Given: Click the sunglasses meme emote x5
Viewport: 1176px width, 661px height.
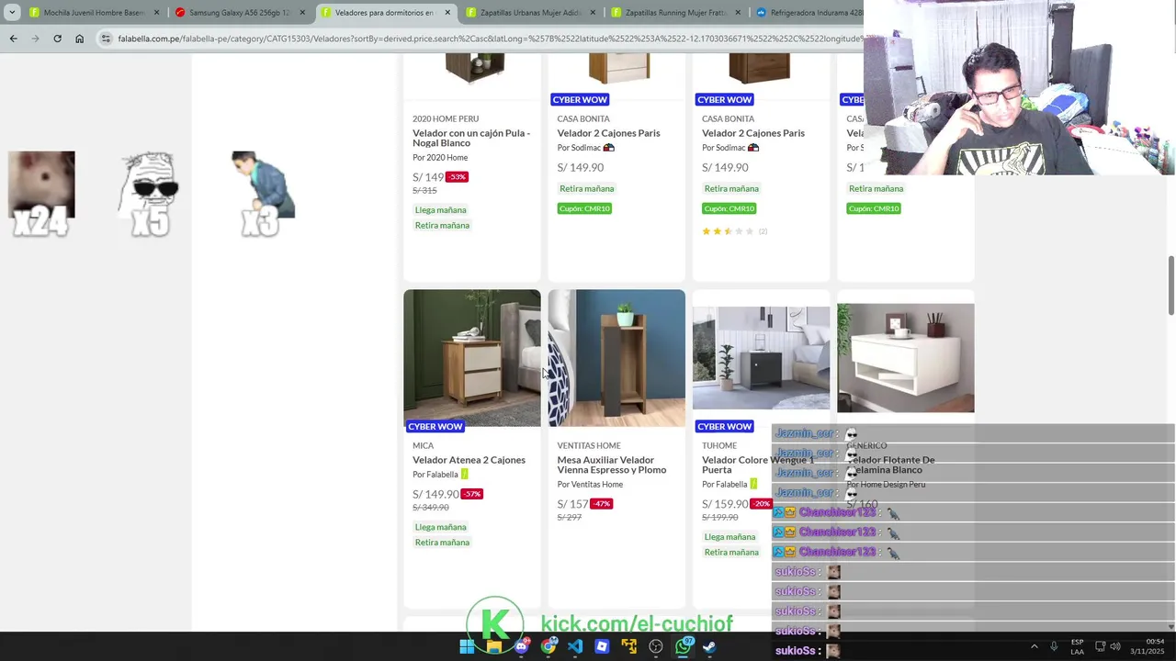Looking at the screenshot, I should pyautogui.click(x=150, y=194).
